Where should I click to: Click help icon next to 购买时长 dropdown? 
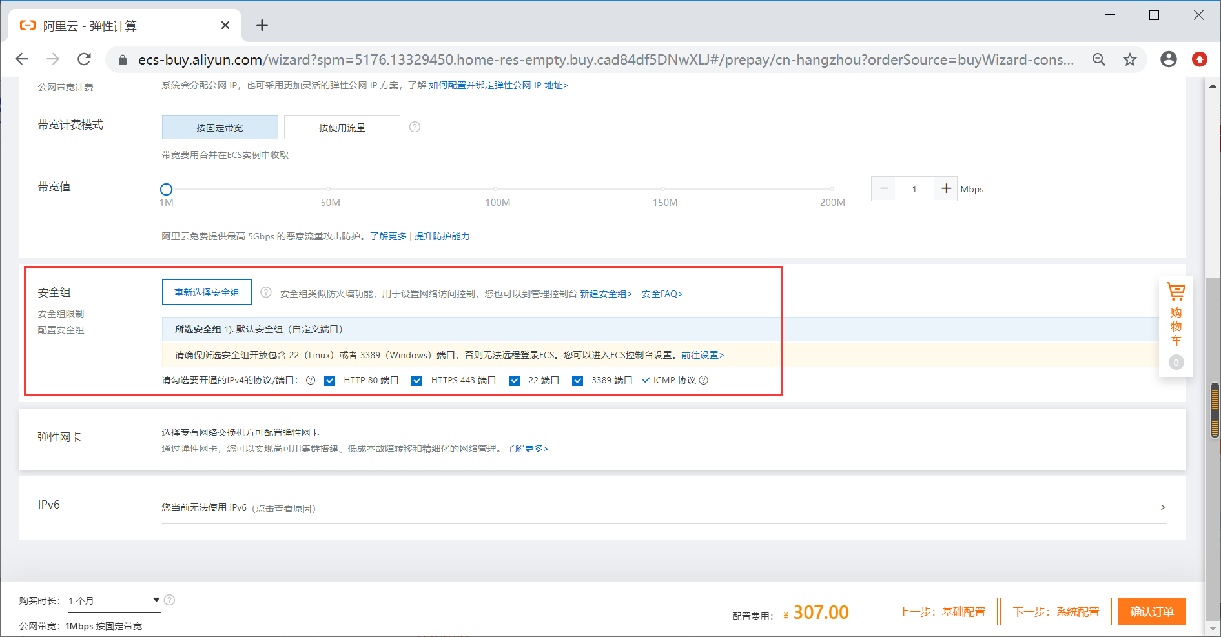coord(170,600)
